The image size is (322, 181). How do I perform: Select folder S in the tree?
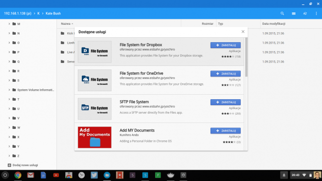(x=28, y=80)
